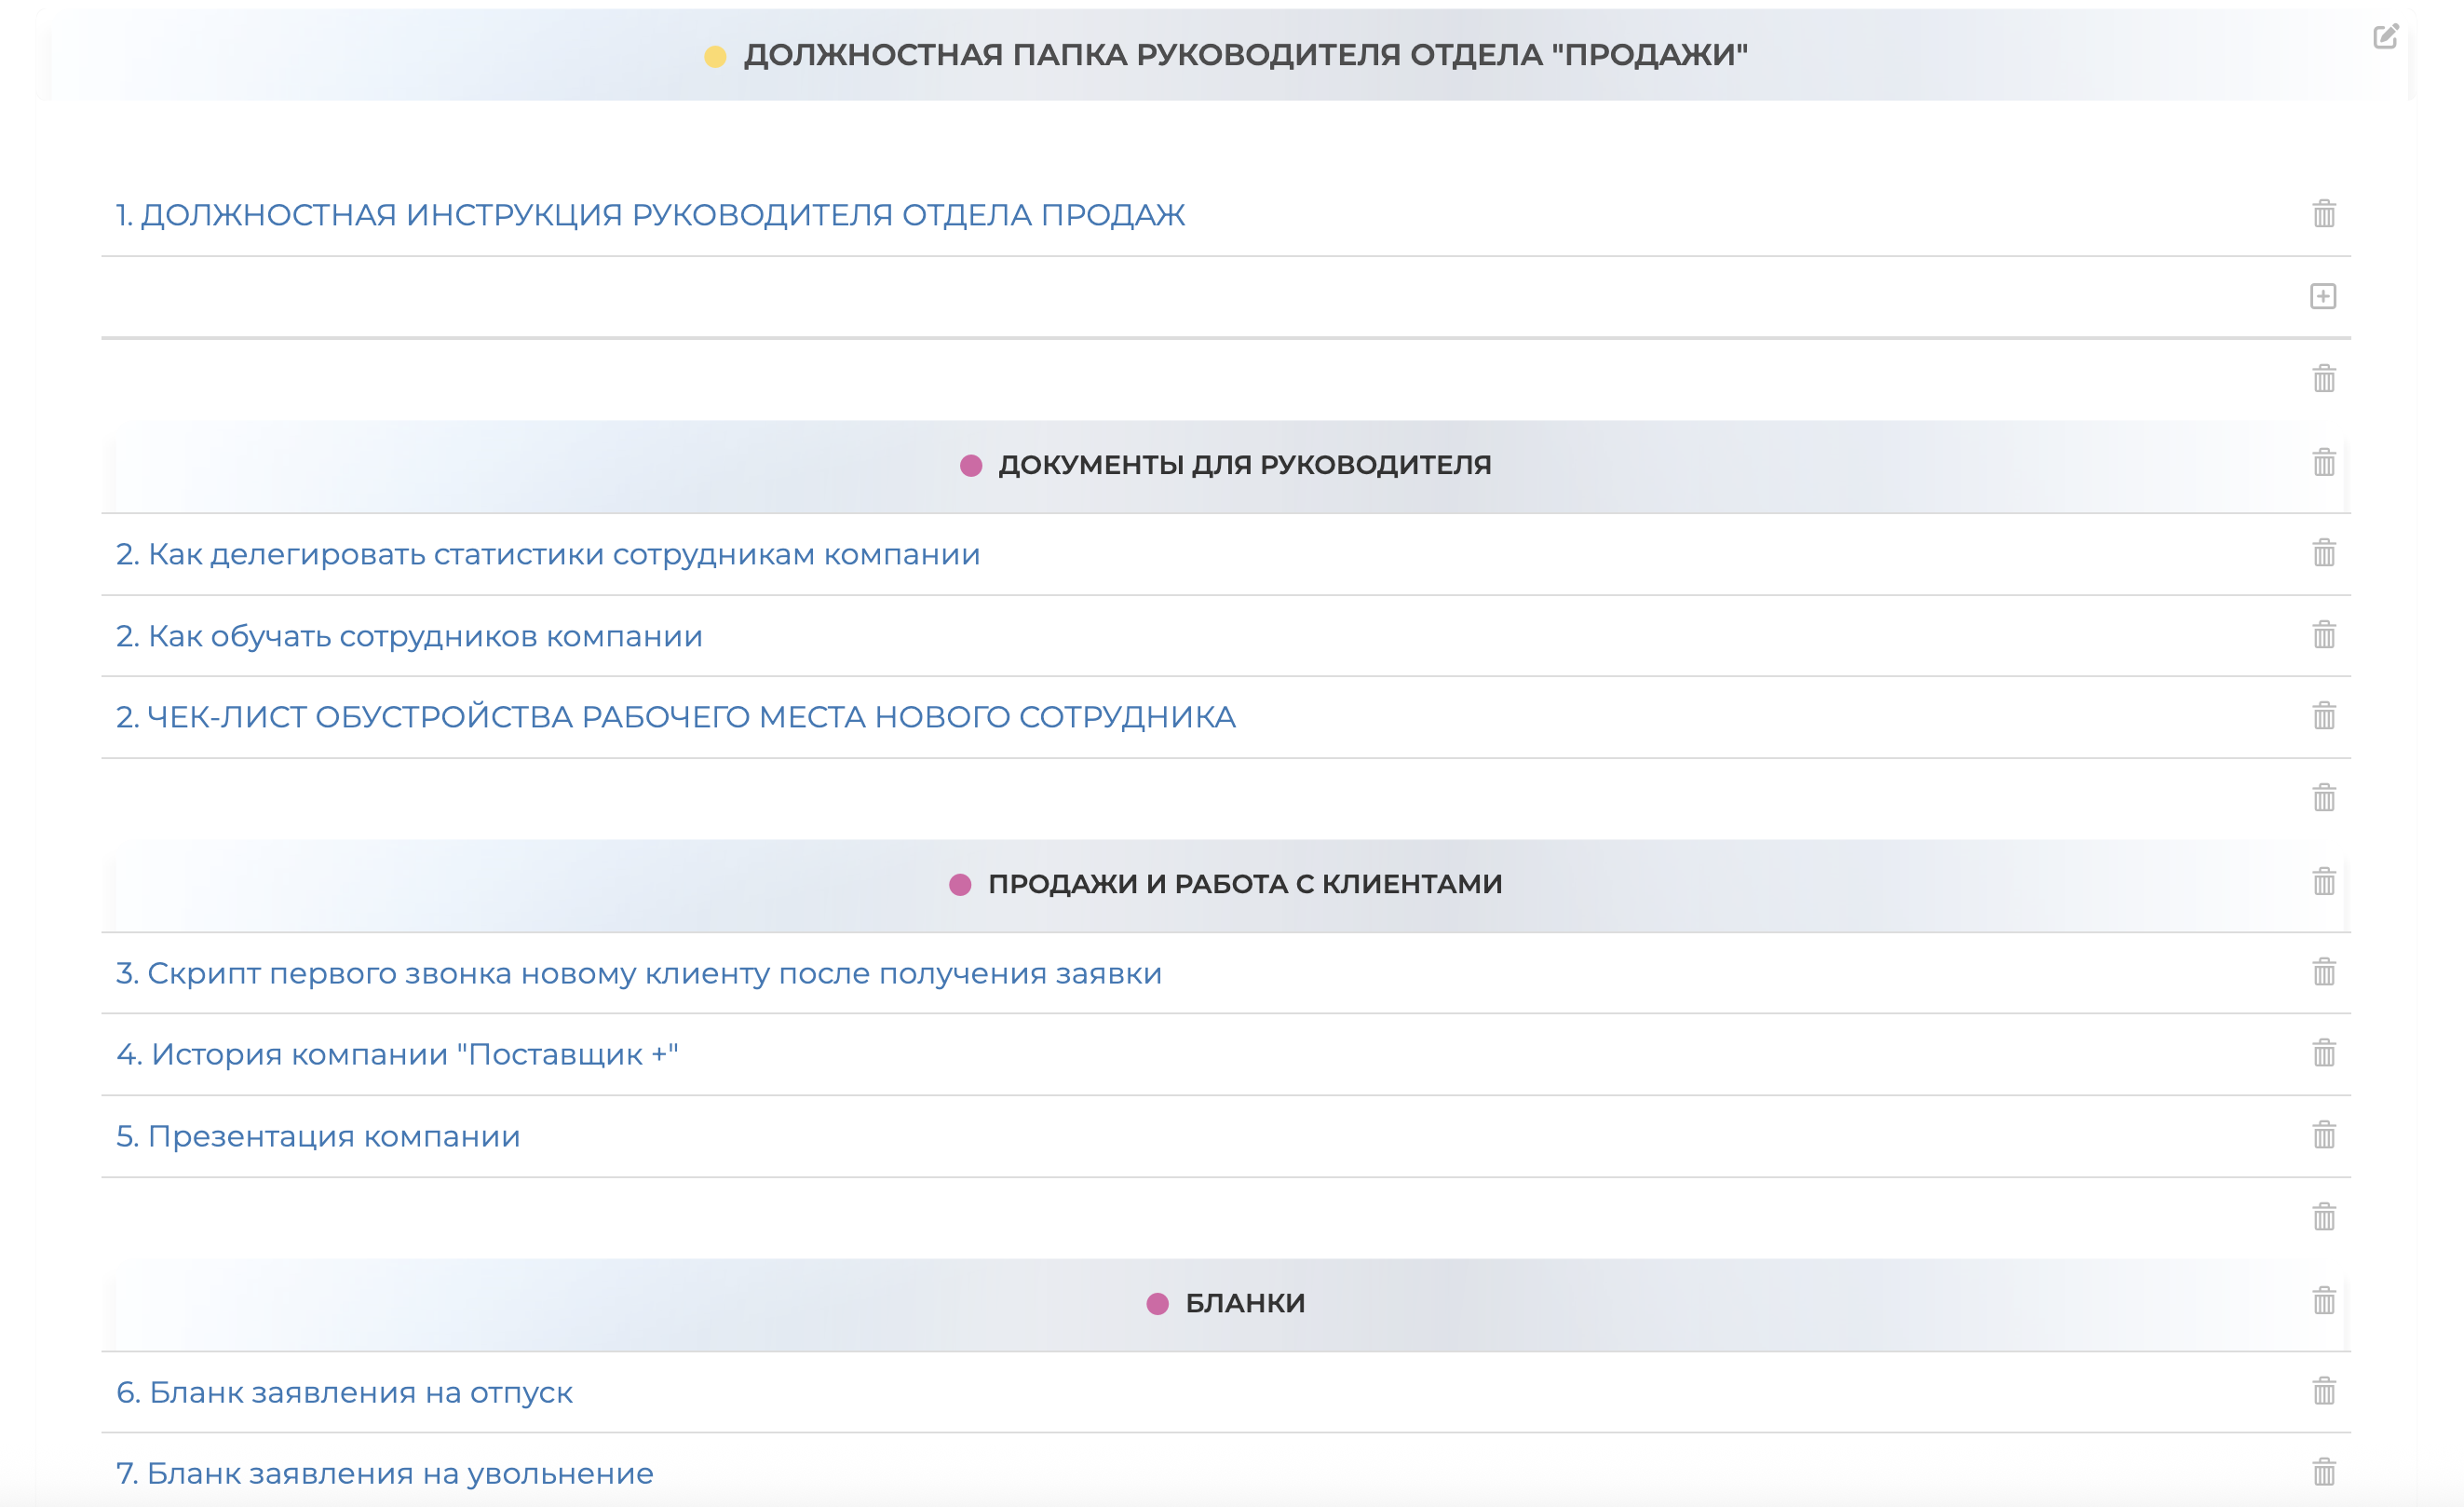Click the yellow status dot in the folder title
Image resolution: width=2464 pixels, height=1507 pixels.
(712, 56)
